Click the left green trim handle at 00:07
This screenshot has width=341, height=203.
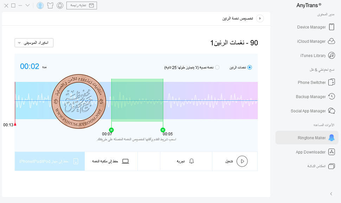click(111, 130)
